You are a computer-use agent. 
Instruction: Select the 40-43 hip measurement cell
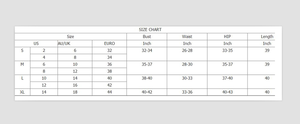[227, 92]
